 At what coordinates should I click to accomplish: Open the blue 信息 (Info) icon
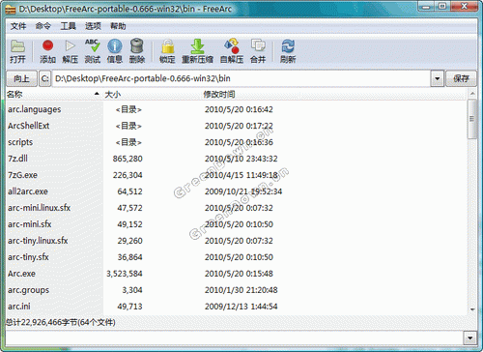coord(115,46)
